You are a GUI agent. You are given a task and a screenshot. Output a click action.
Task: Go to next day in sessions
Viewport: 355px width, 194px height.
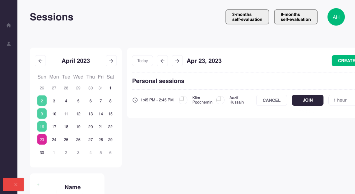coord(177,61)
